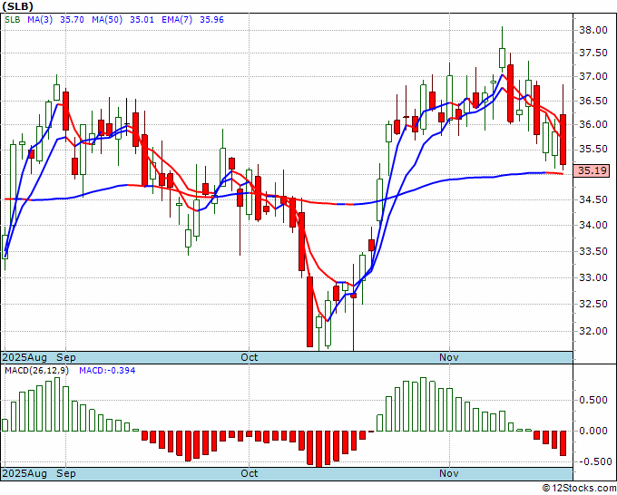Click Sep on the MACD panel axis

click(65, 473)
